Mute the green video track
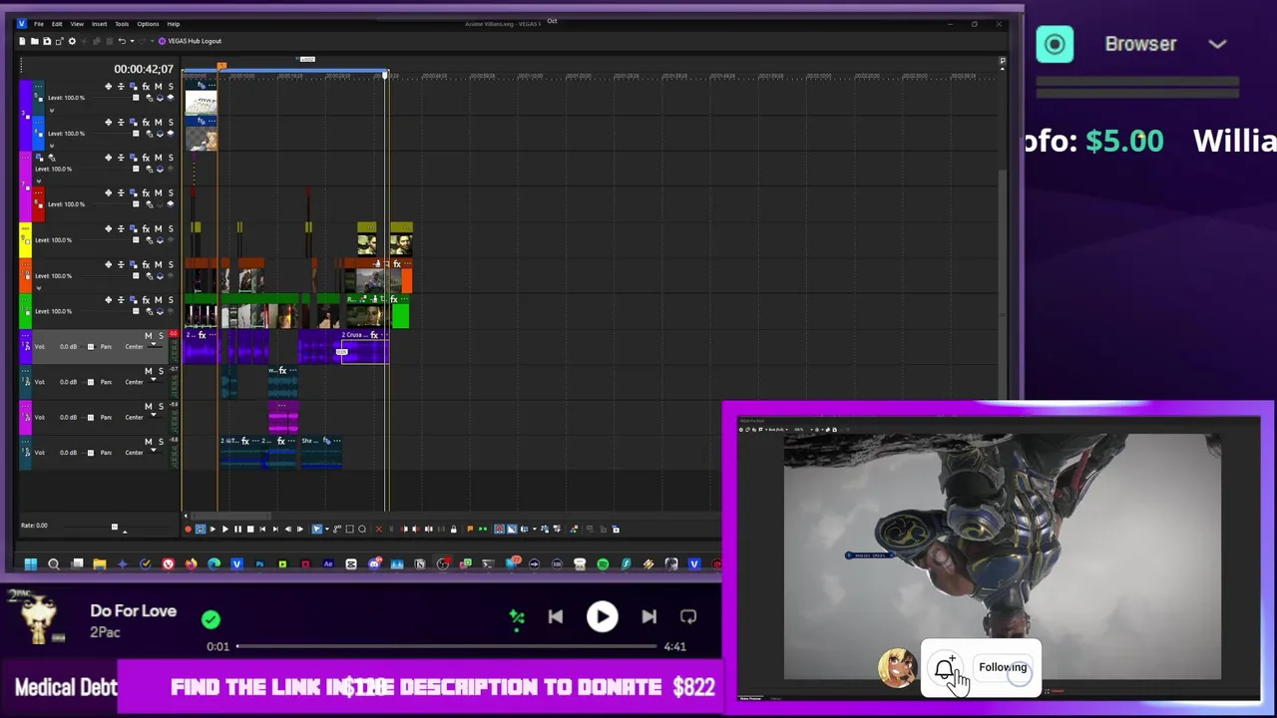Screen dimensions: 1277x718 click(x=158, y=299)
